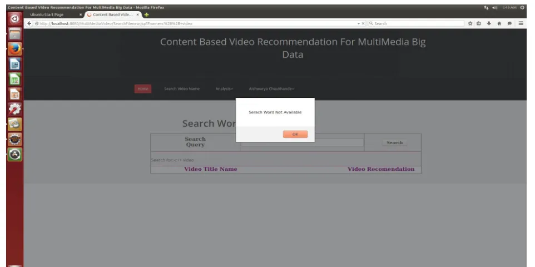Click the Video Recomendation column header
Image resolution: width=535 pixels, height=267 pixels.
(381, 169)
